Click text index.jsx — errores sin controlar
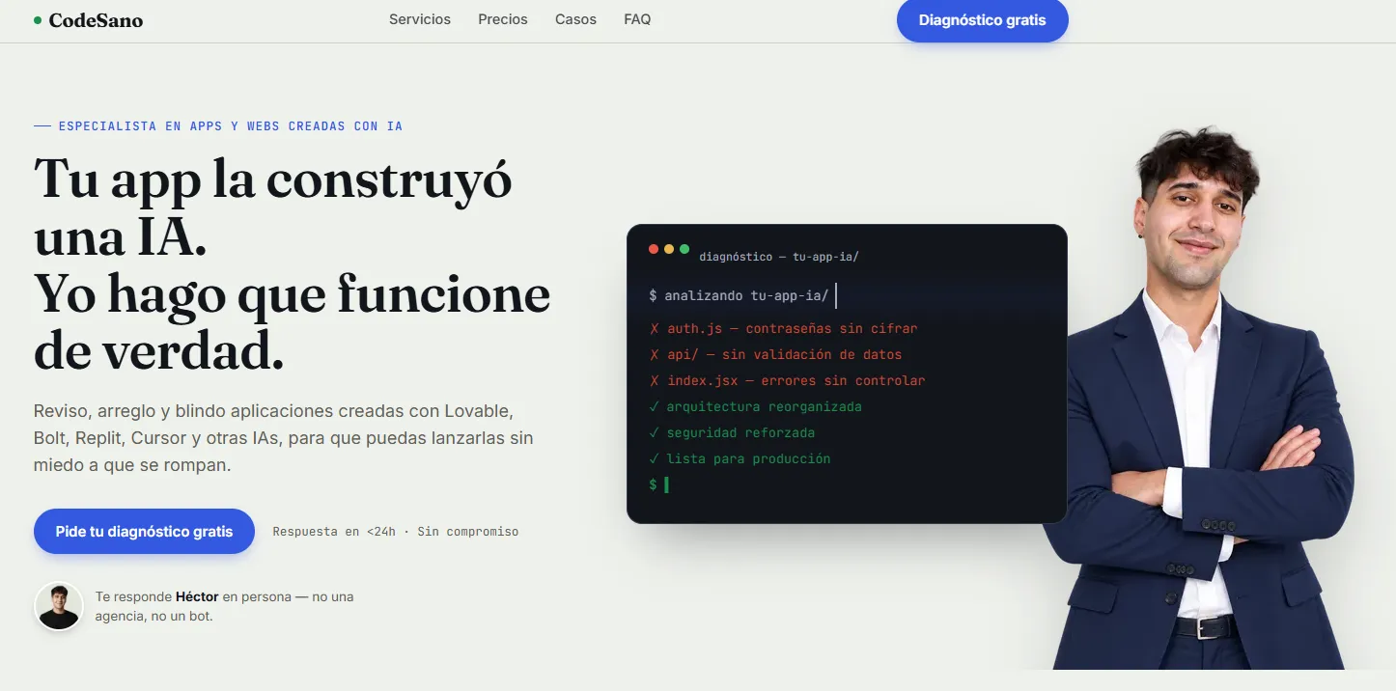The image size is (1396, 691). (x=796, y=380)
